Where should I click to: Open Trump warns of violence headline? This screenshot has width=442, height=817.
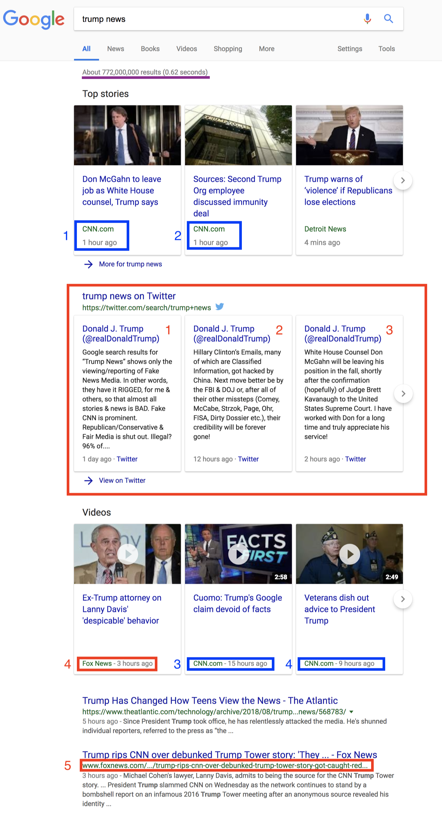point(348,191)
